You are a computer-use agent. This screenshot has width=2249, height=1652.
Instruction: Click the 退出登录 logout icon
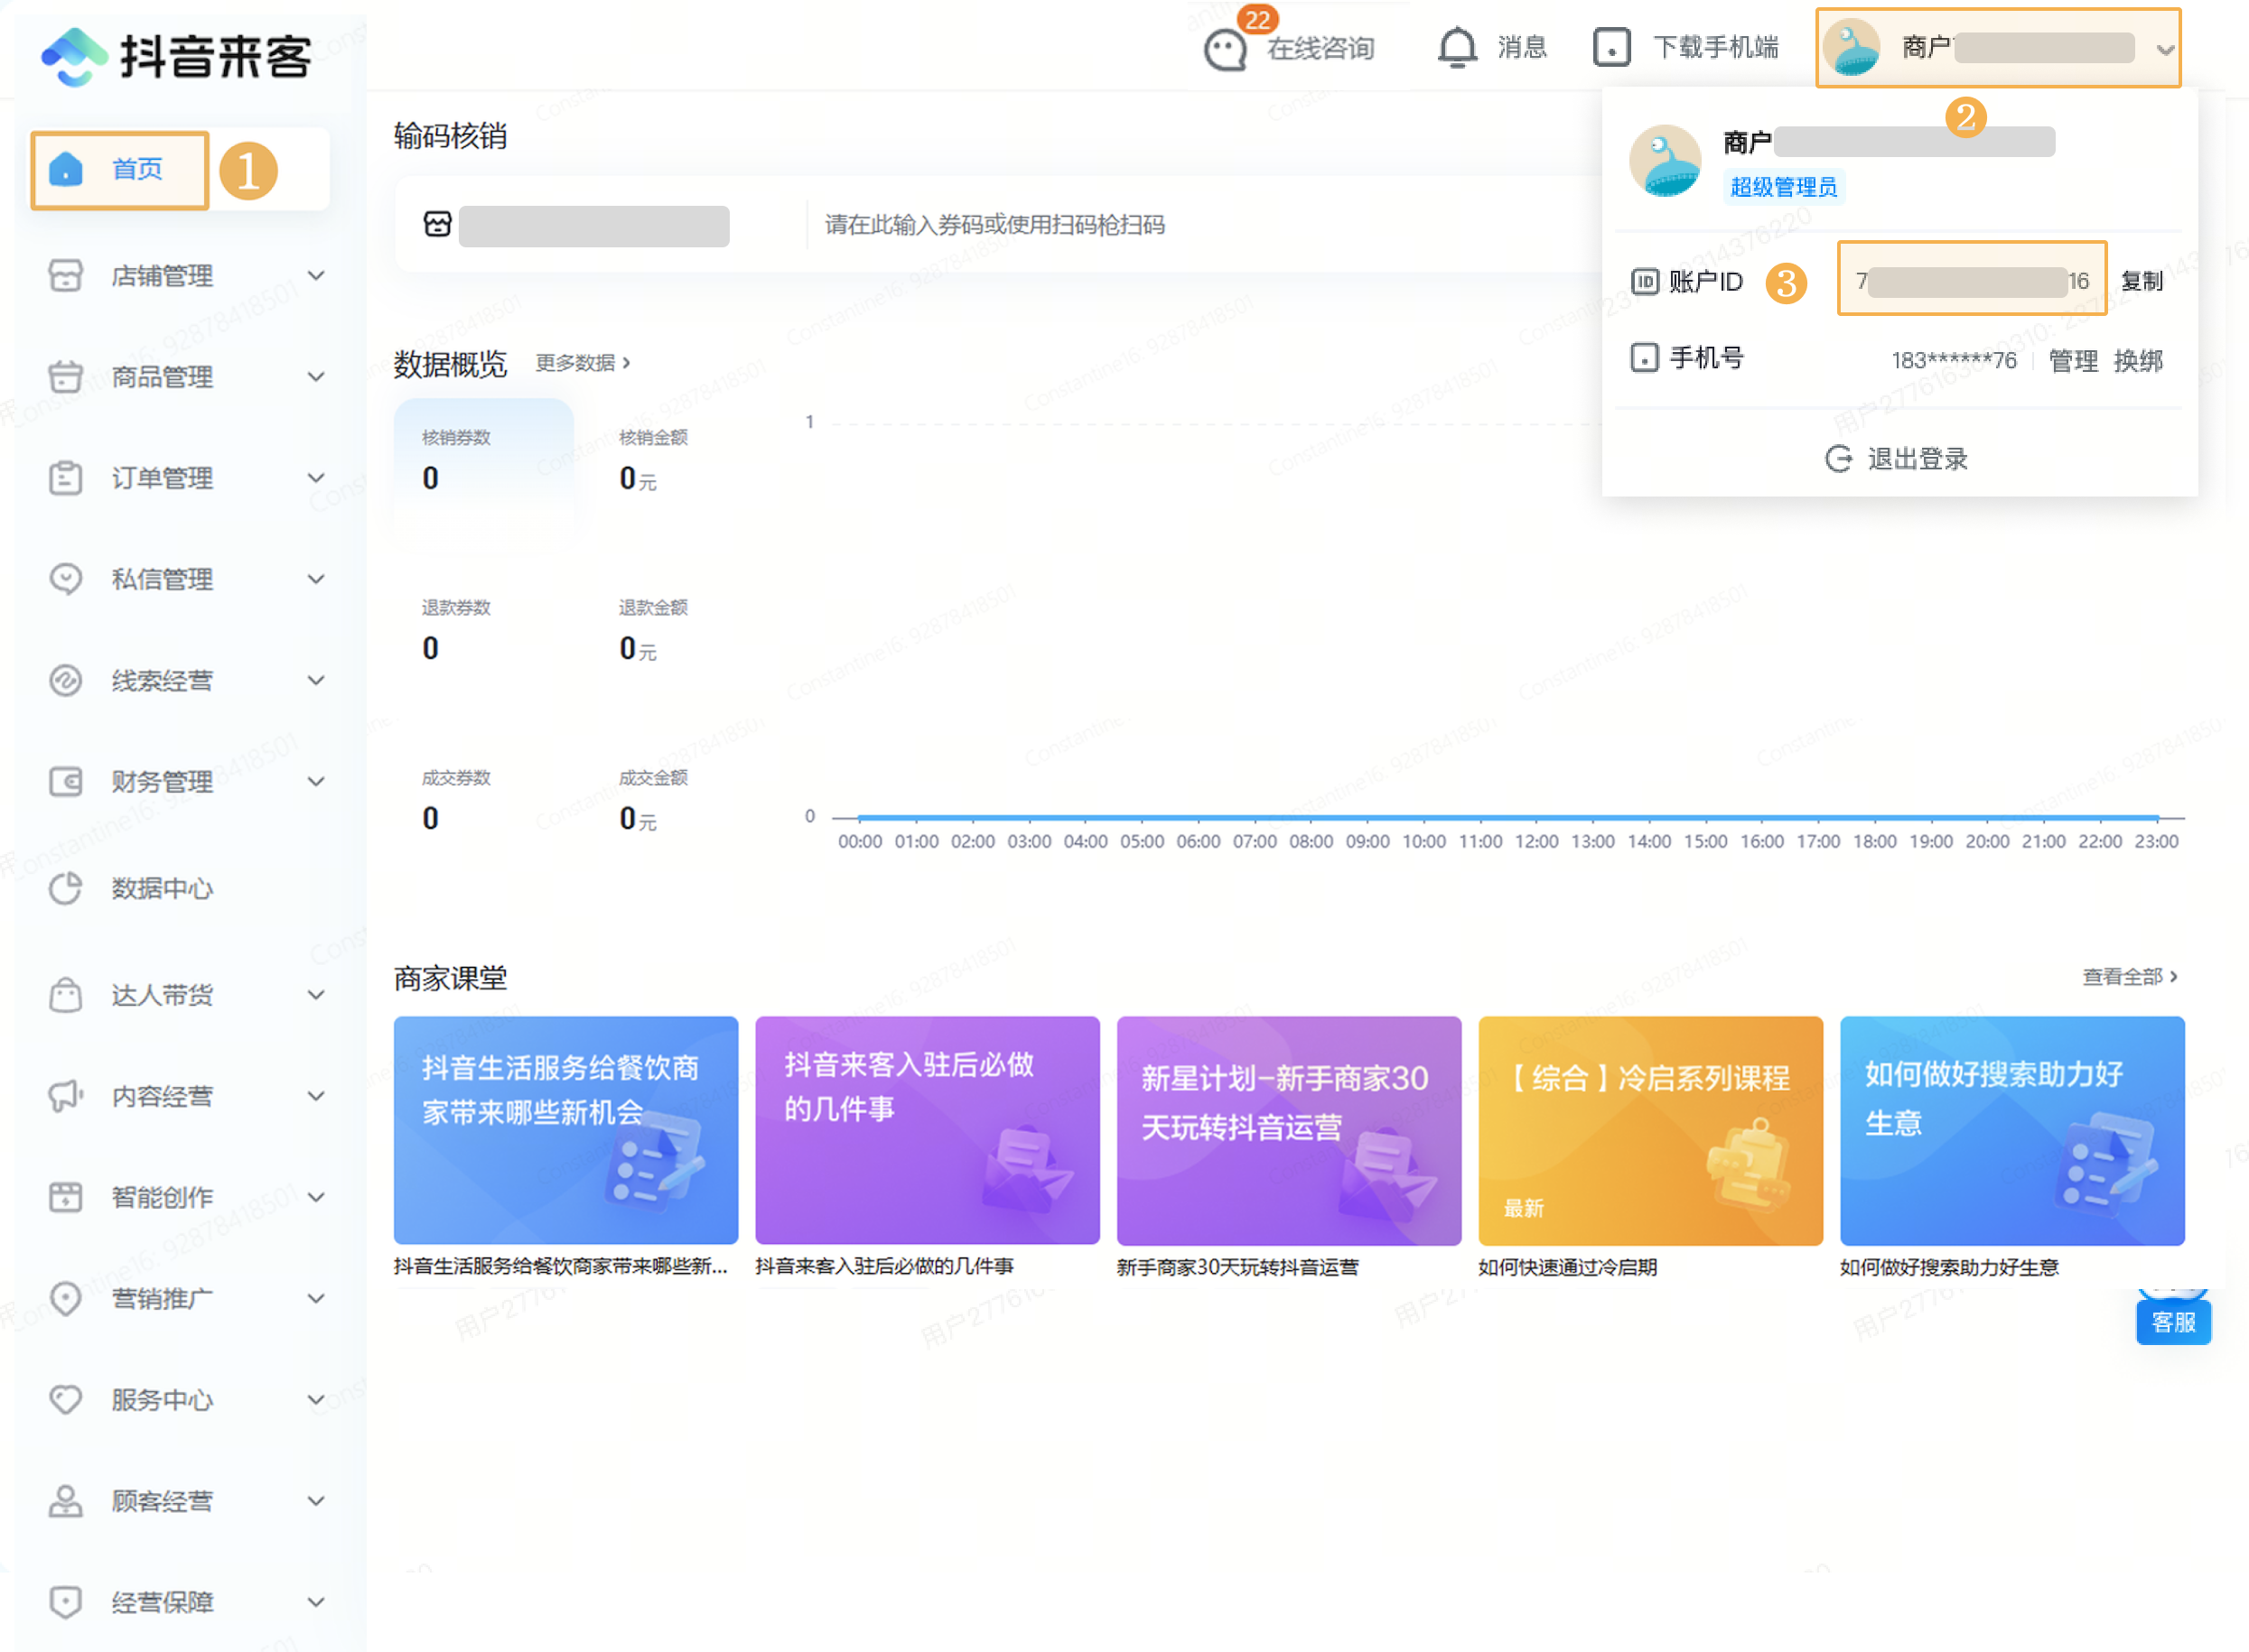(x=1839, y=459)
